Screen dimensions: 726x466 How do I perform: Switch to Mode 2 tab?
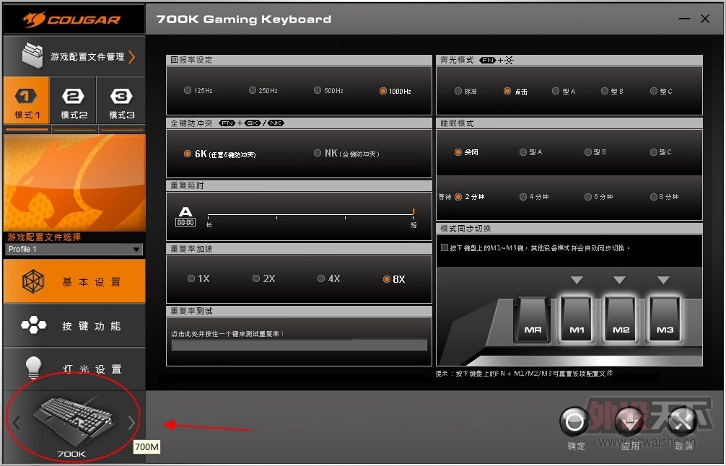click(73, 101)
